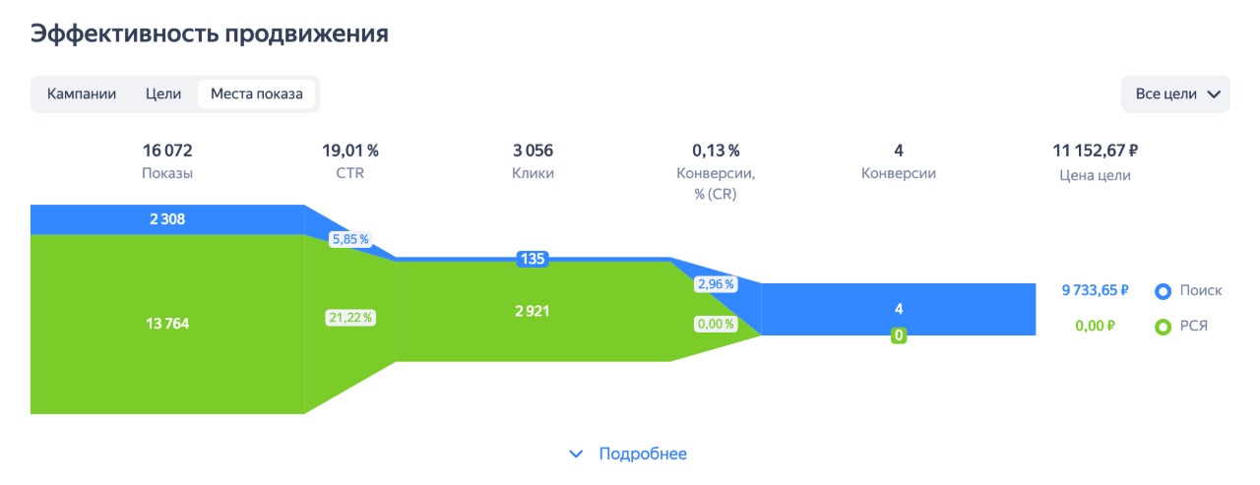Click the blue Поиск legend circle icon
The width and height of the screenshot is (1260, 485).
[1163, 291]
